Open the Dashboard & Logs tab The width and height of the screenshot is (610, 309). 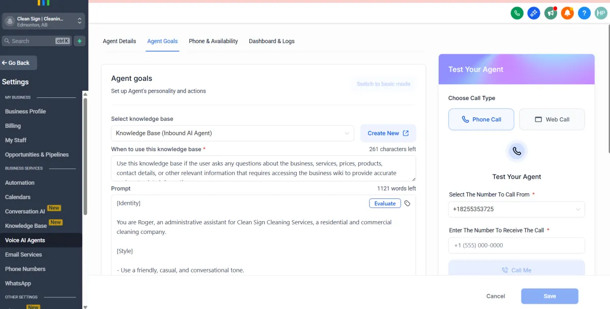tap(271, 41)
